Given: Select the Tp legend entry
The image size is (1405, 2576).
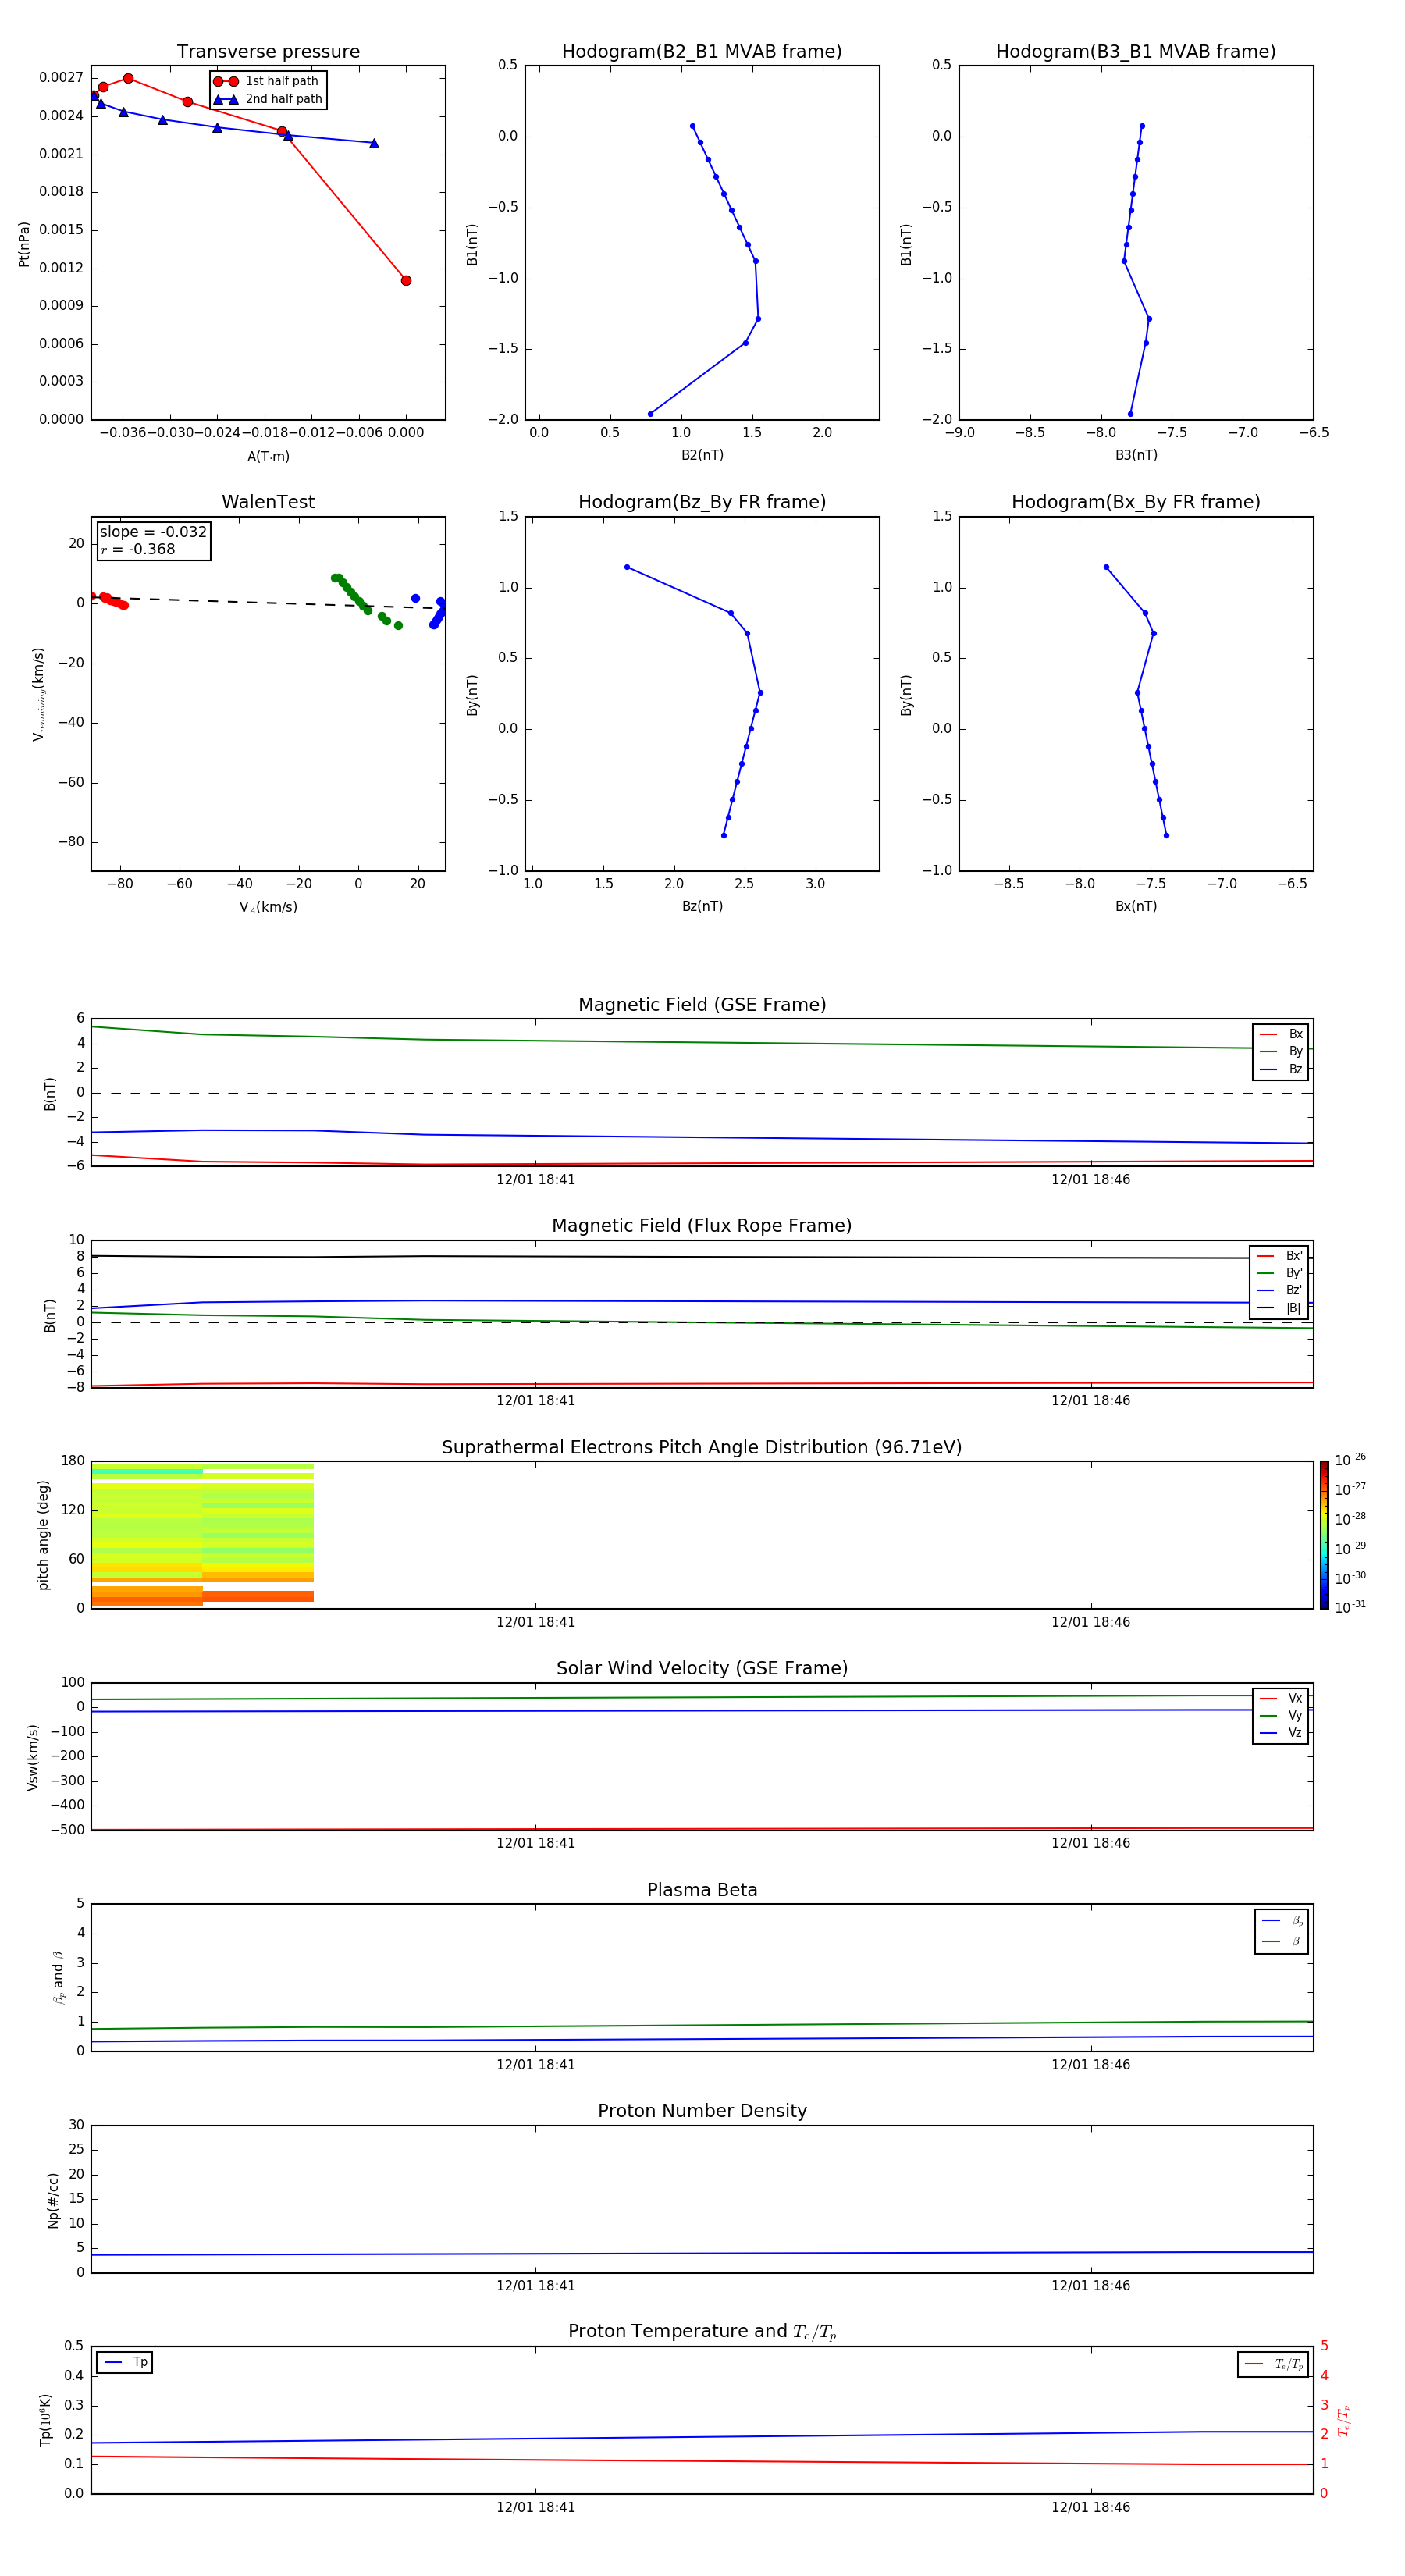Looking at the screenshot, I should [x=124, y=2362].
